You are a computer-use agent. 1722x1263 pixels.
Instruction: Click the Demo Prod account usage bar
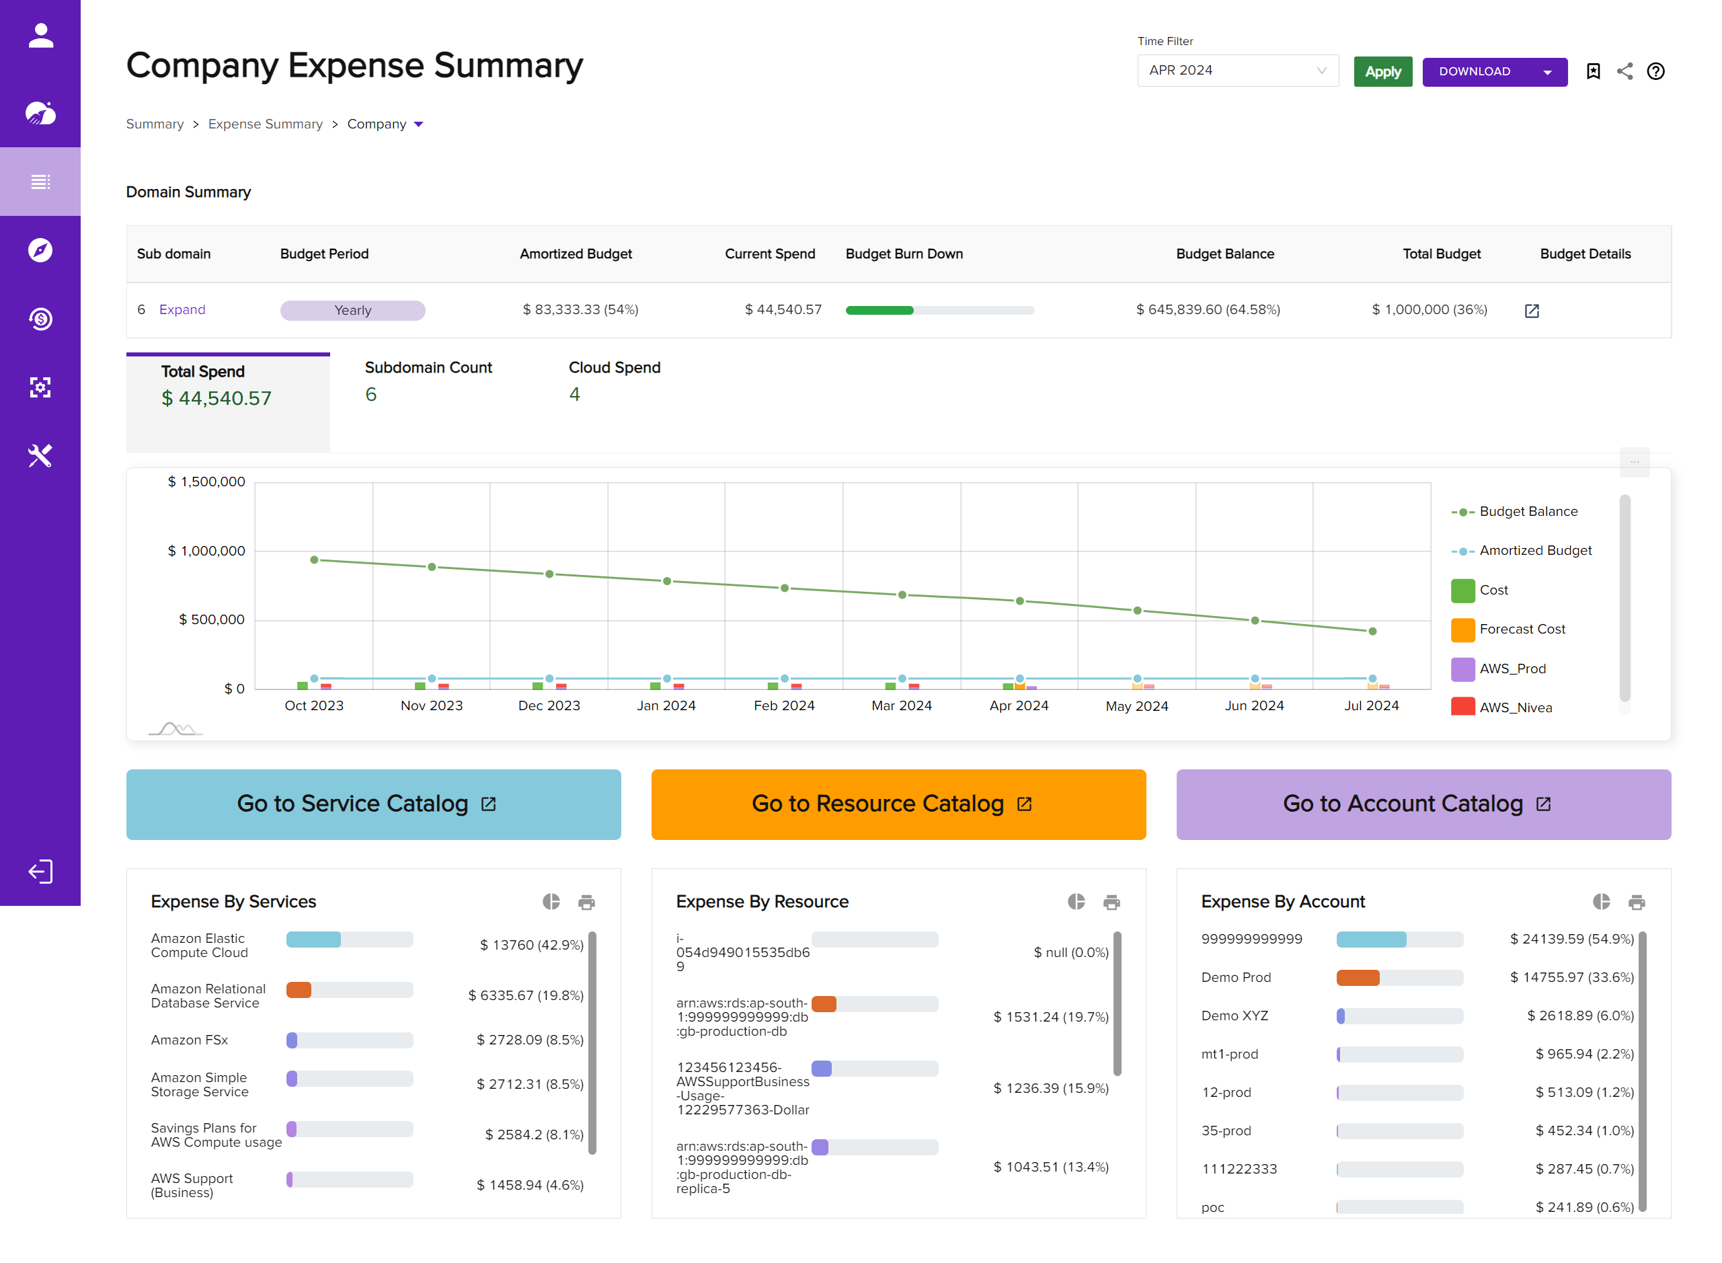1399,978
